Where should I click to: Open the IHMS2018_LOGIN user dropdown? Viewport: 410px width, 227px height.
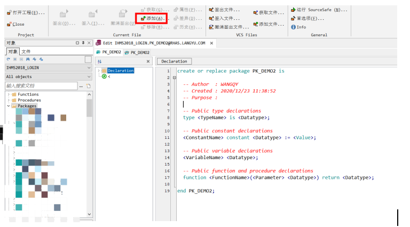coord(49,68)
